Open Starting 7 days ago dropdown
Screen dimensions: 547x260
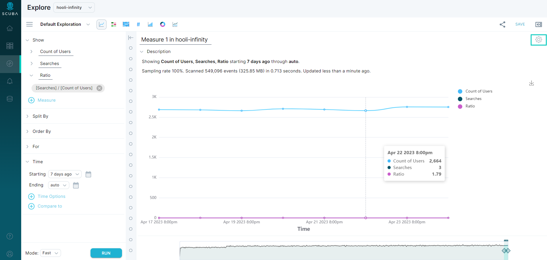tap(65, 174)
